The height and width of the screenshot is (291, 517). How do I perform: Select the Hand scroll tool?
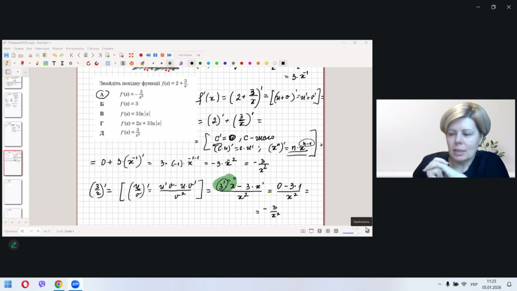pyautogui.click(x=131, y=63)
